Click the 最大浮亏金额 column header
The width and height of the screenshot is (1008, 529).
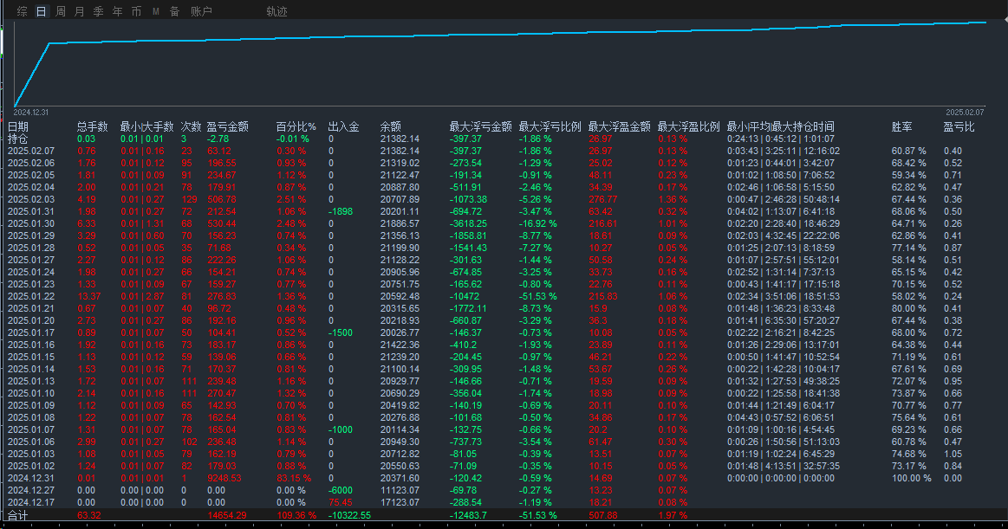pos(480,126)
